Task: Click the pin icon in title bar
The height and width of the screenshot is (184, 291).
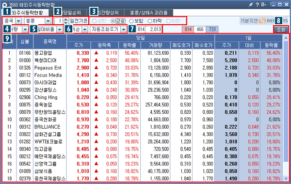Action: pos(251,5)
